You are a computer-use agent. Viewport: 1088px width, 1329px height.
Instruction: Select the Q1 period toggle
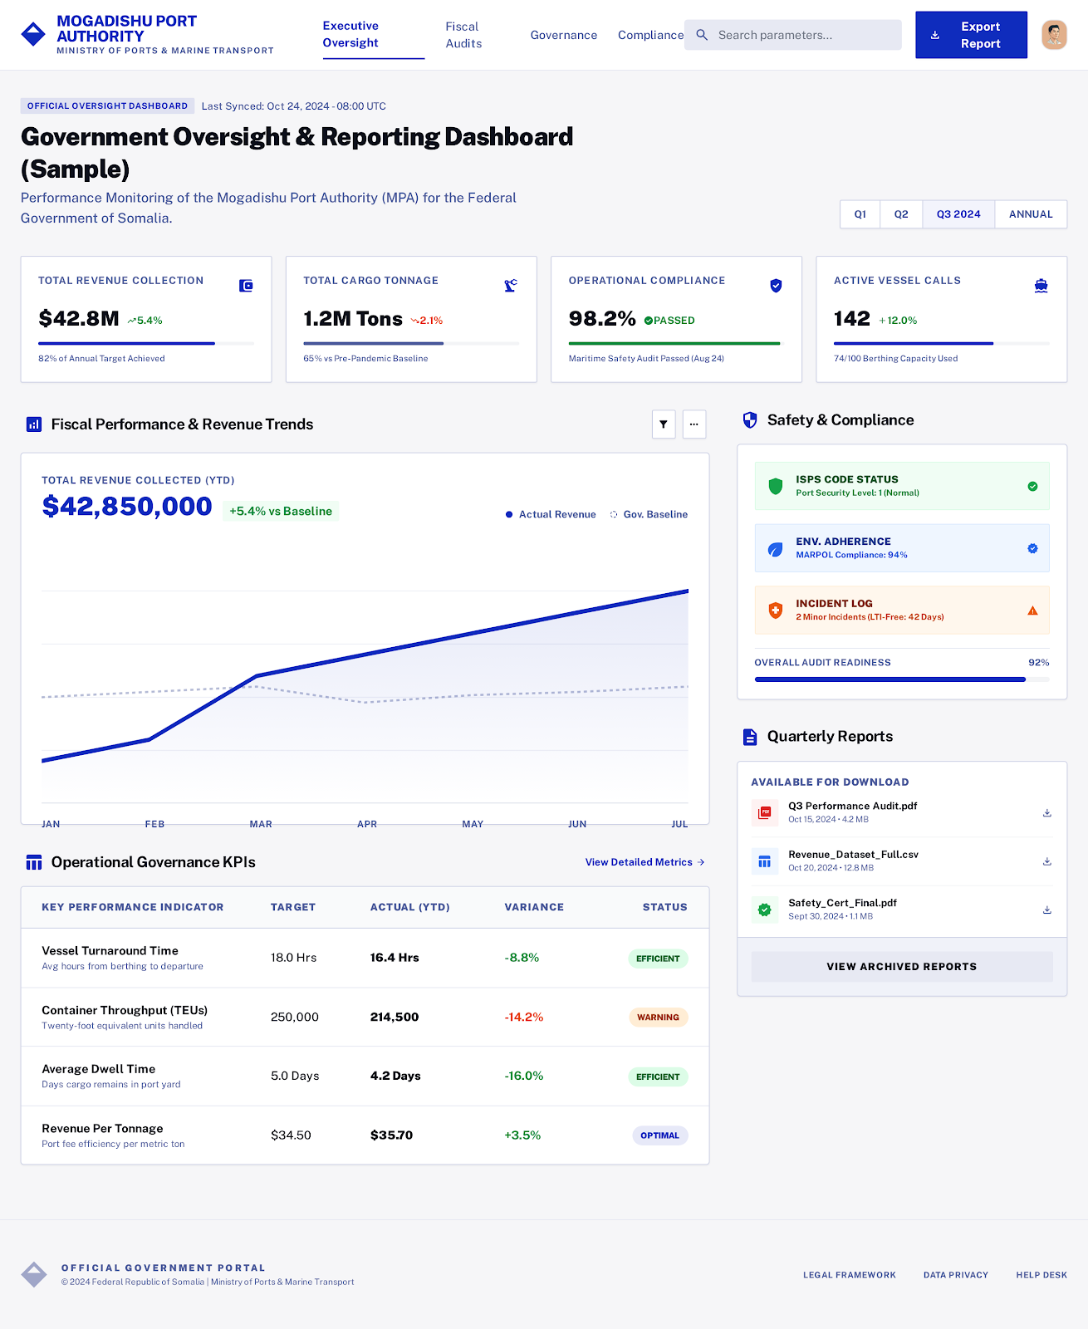[860, 214]
